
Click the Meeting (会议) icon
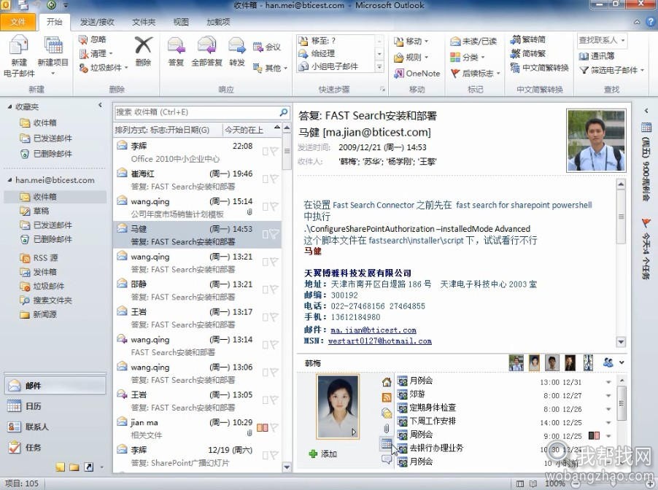[258, 47]
